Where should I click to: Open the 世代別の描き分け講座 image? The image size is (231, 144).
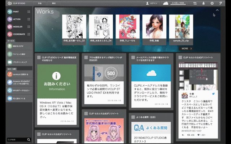(104, 131)
